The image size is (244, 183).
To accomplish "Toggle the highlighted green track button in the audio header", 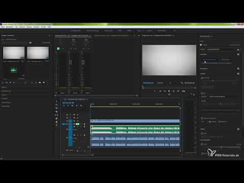I will coord(78,124).
